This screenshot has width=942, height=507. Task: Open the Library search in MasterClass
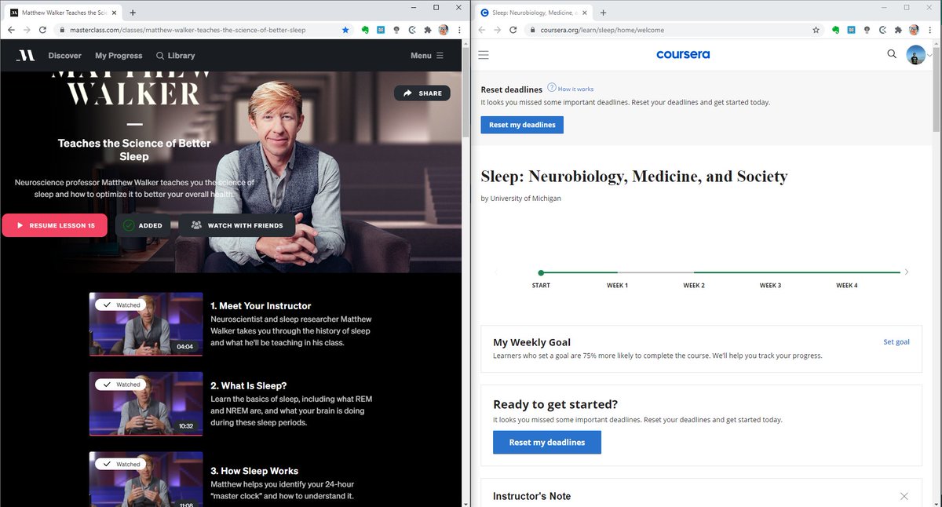175,56
